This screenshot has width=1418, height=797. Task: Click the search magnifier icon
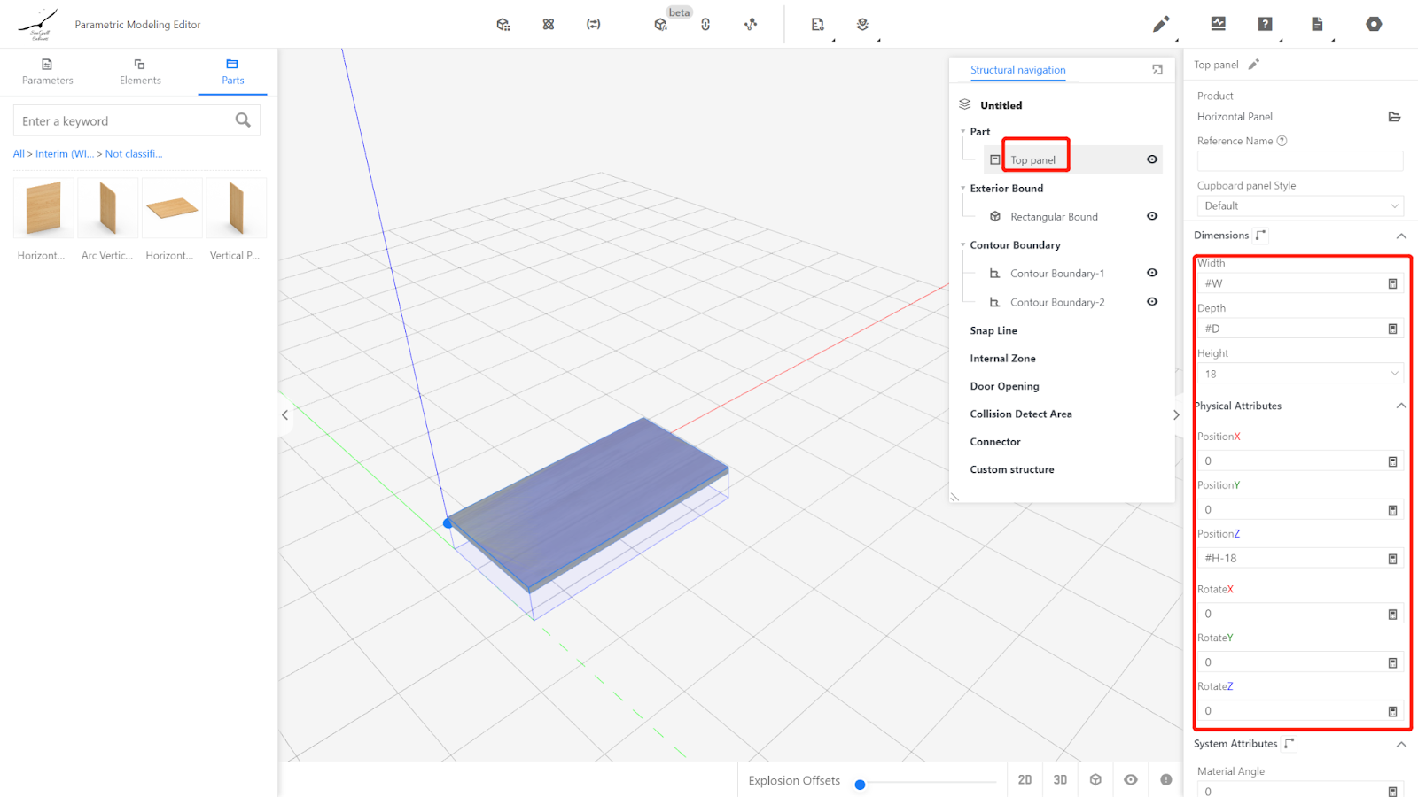tap(243, 120)
